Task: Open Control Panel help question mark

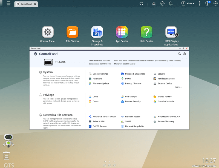Action: (x=184, y=54)
